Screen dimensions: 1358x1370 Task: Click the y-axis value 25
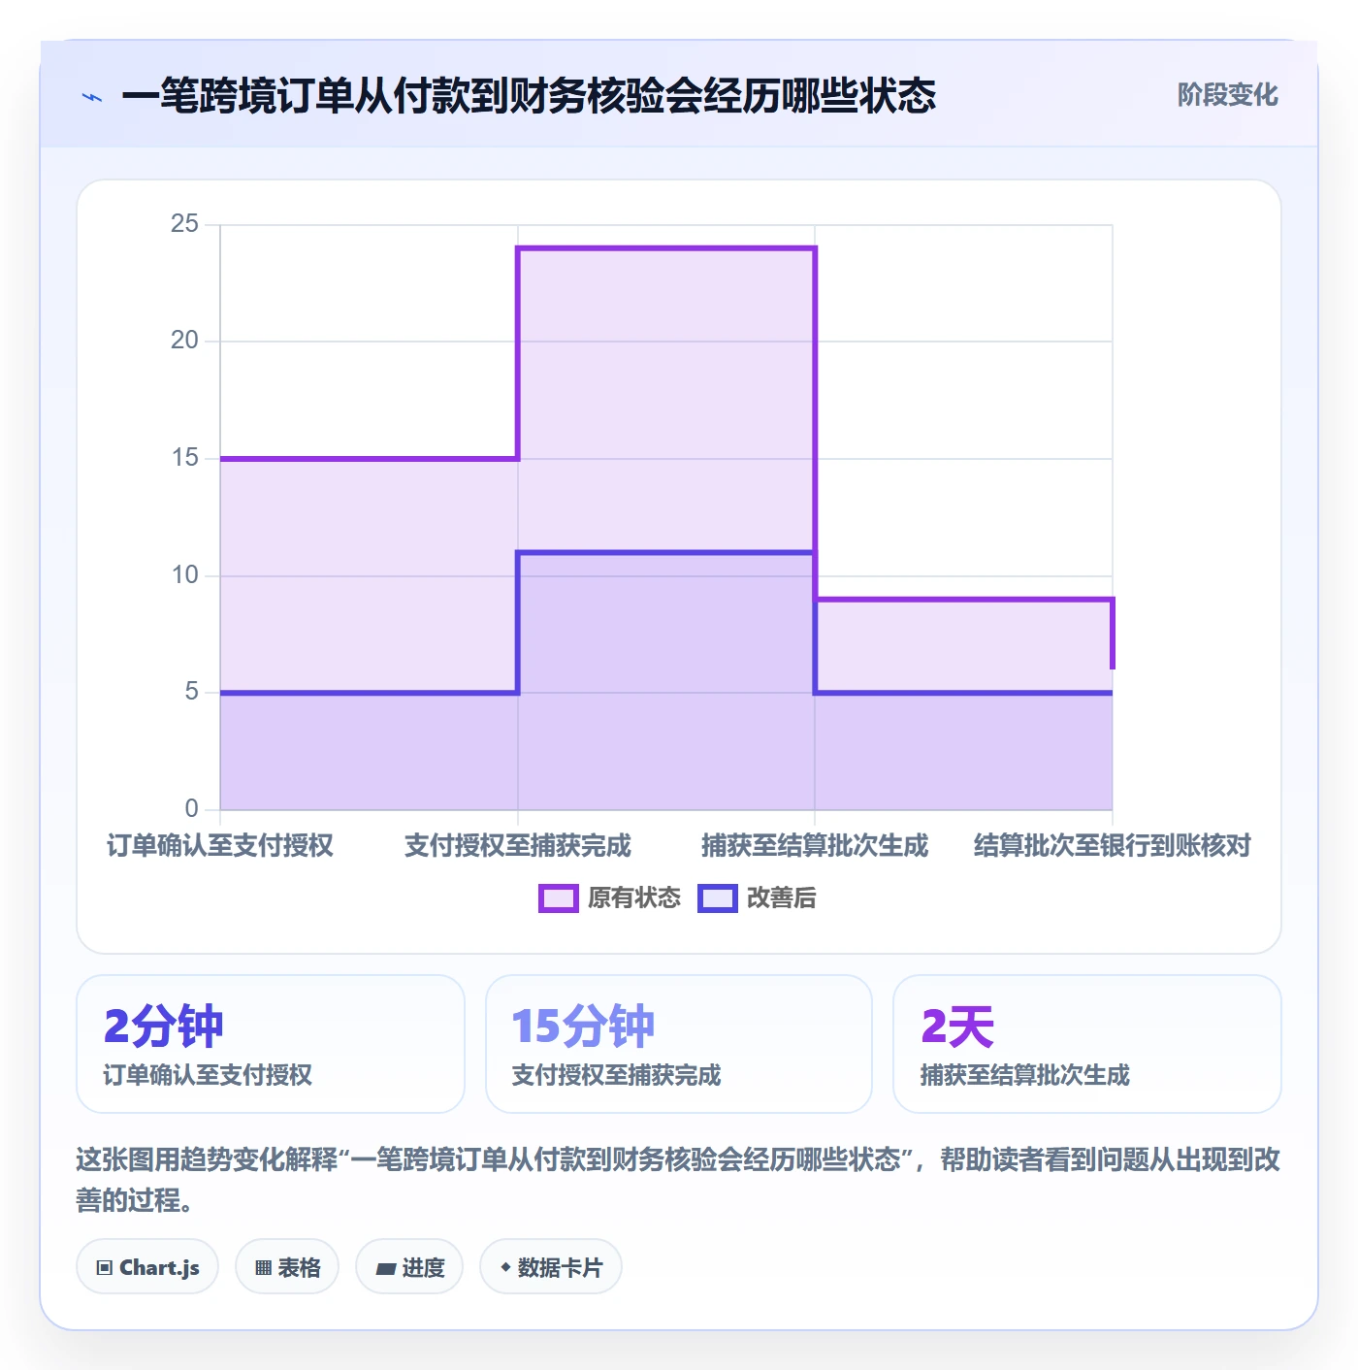tap(184, 224)
